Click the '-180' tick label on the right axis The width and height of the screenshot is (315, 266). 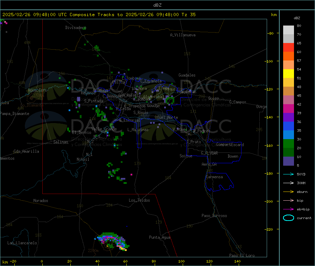[x=269, y=173]
